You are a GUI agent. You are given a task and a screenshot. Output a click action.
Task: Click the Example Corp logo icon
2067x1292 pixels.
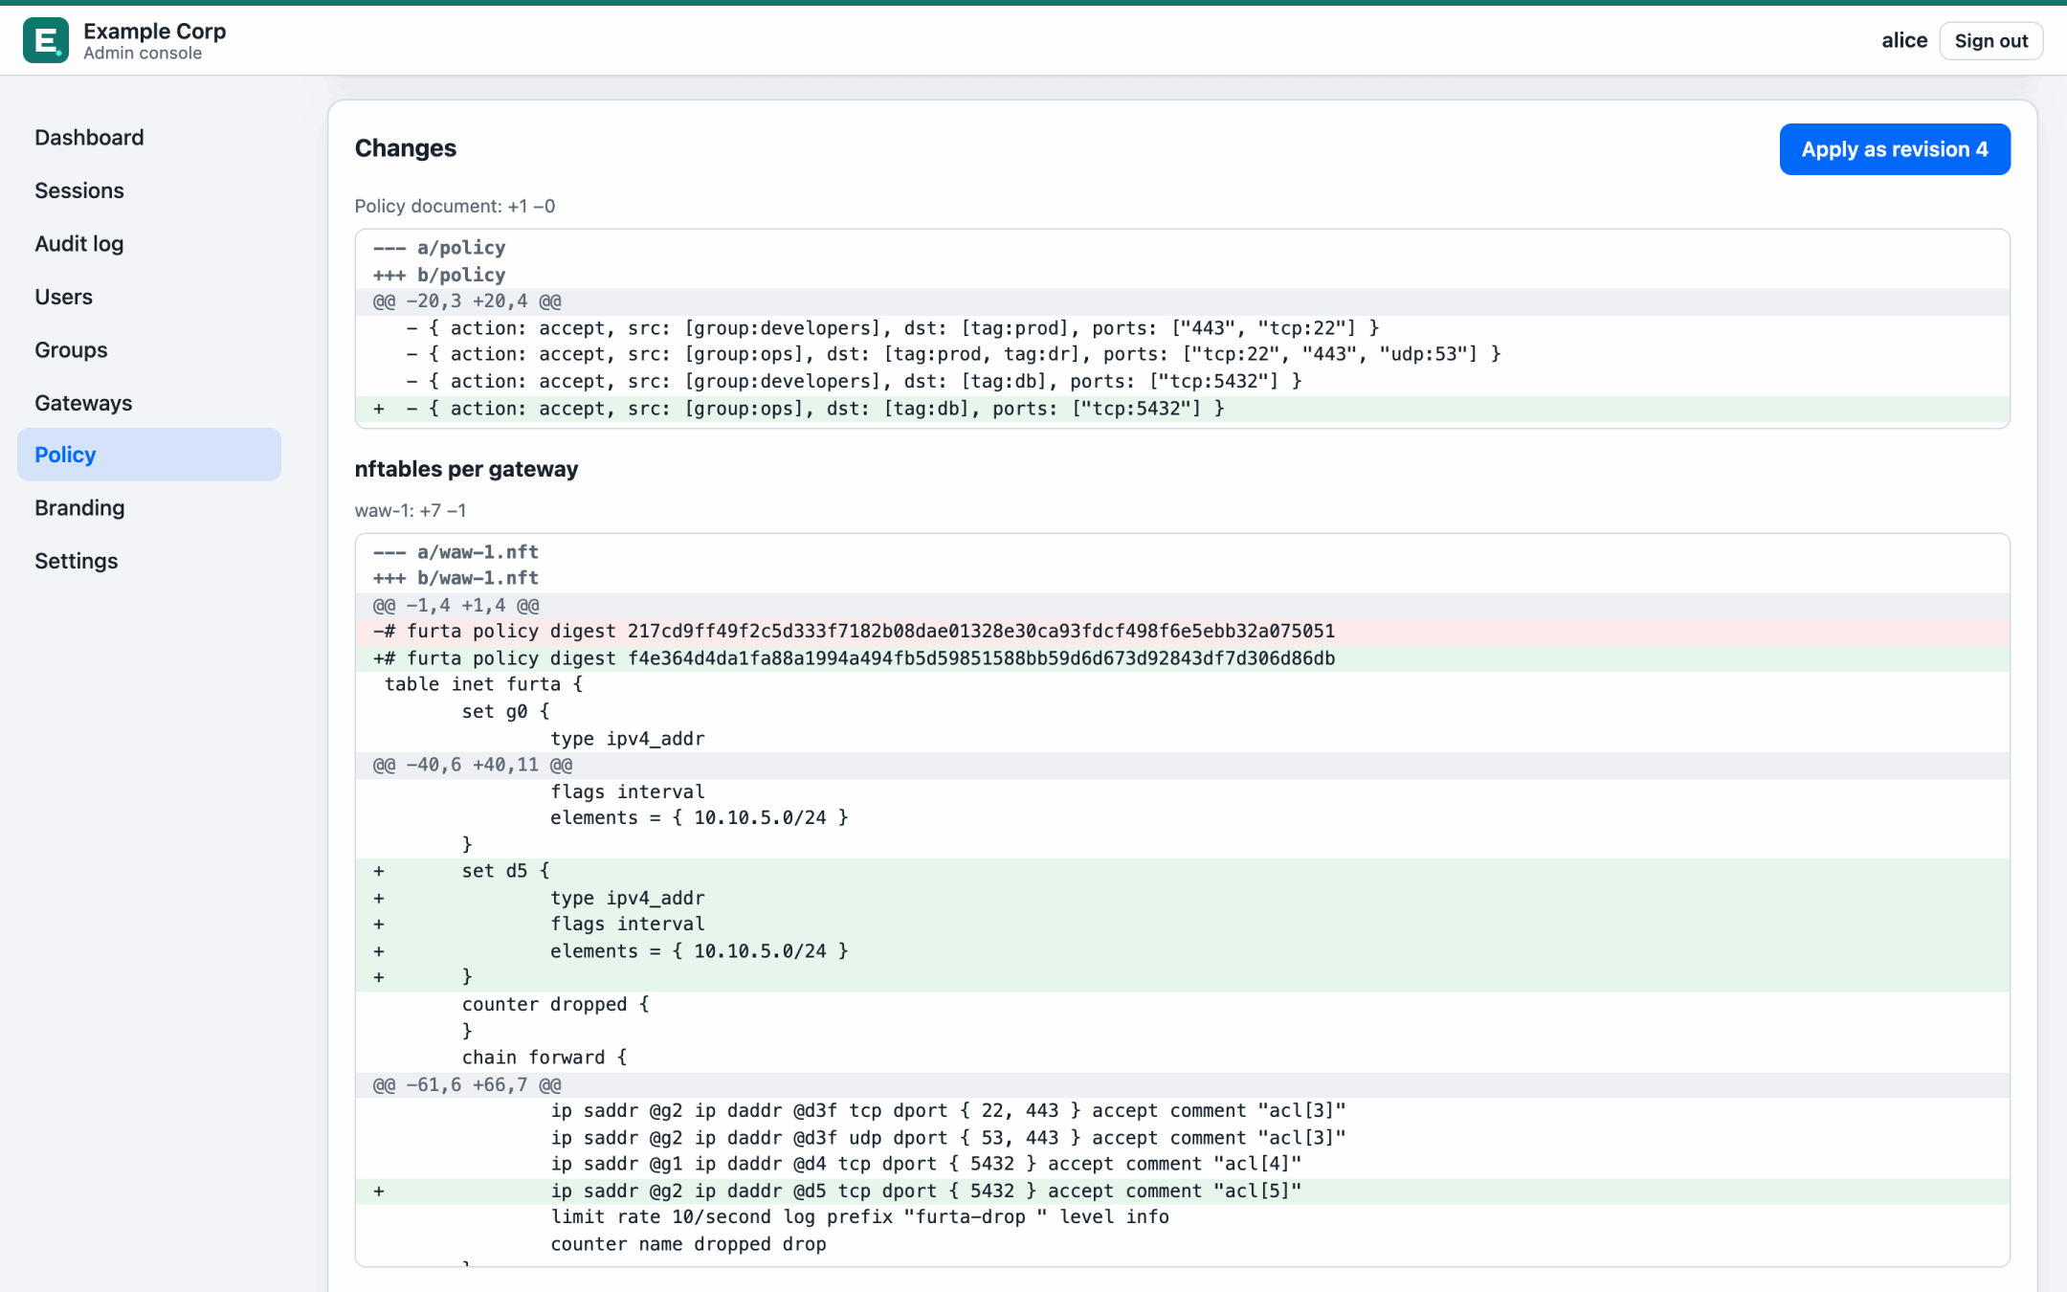pyautogui.click(x=46, y=40)
